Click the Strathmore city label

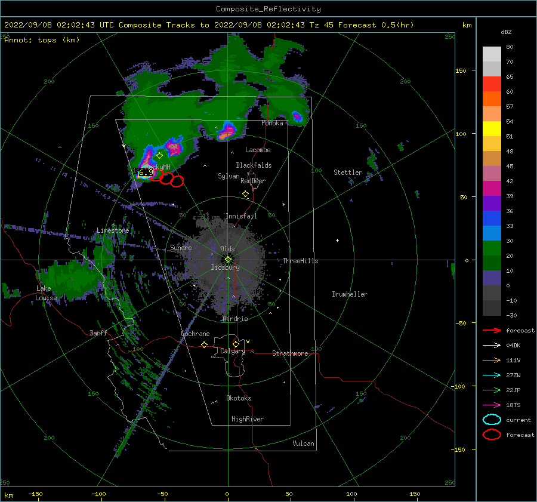[x=290, y=353]
